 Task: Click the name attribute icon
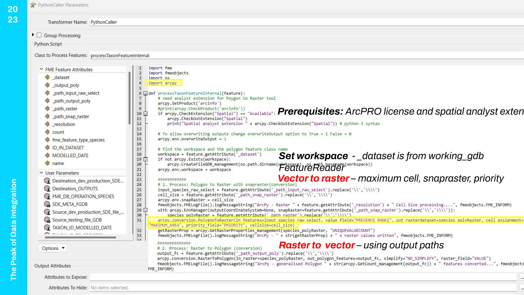(47, 163)
